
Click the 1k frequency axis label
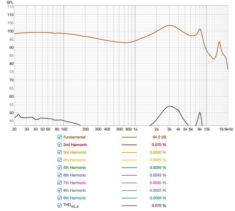coord(135,129)
